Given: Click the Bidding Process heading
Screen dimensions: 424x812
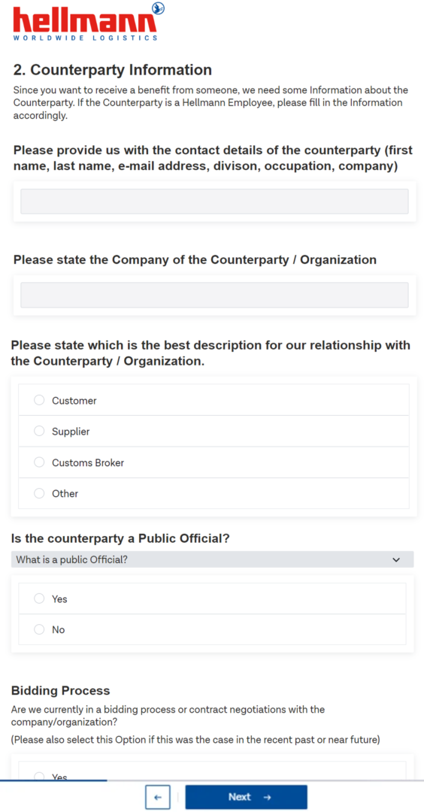Looking at the screenshot, I should pos(61,691).
